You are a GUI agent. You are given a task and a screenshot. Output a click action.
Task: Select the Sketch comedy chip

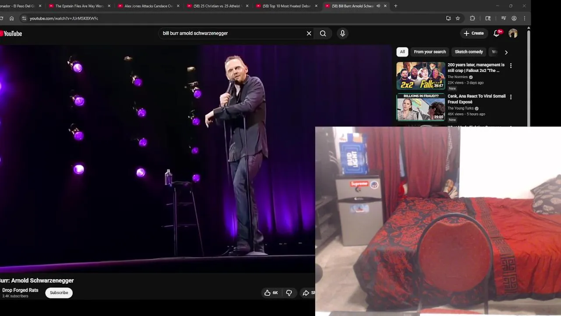(469, 52)
